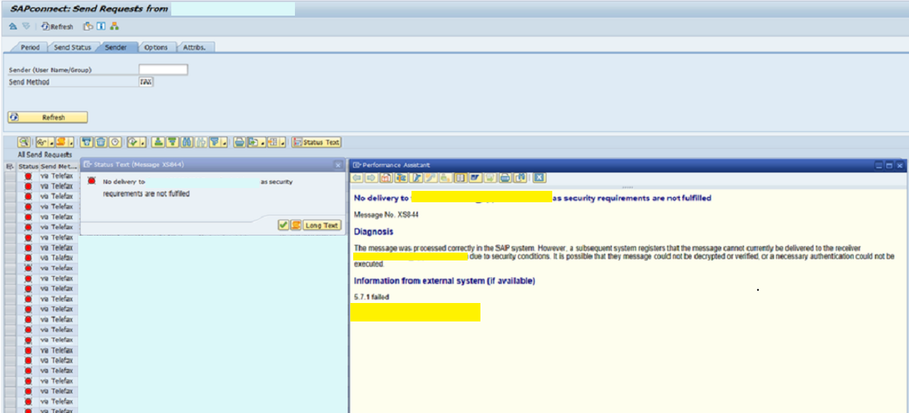Switch to the Attribs. tab
Viewport: 909px width, 413px height.
(194, 48)
